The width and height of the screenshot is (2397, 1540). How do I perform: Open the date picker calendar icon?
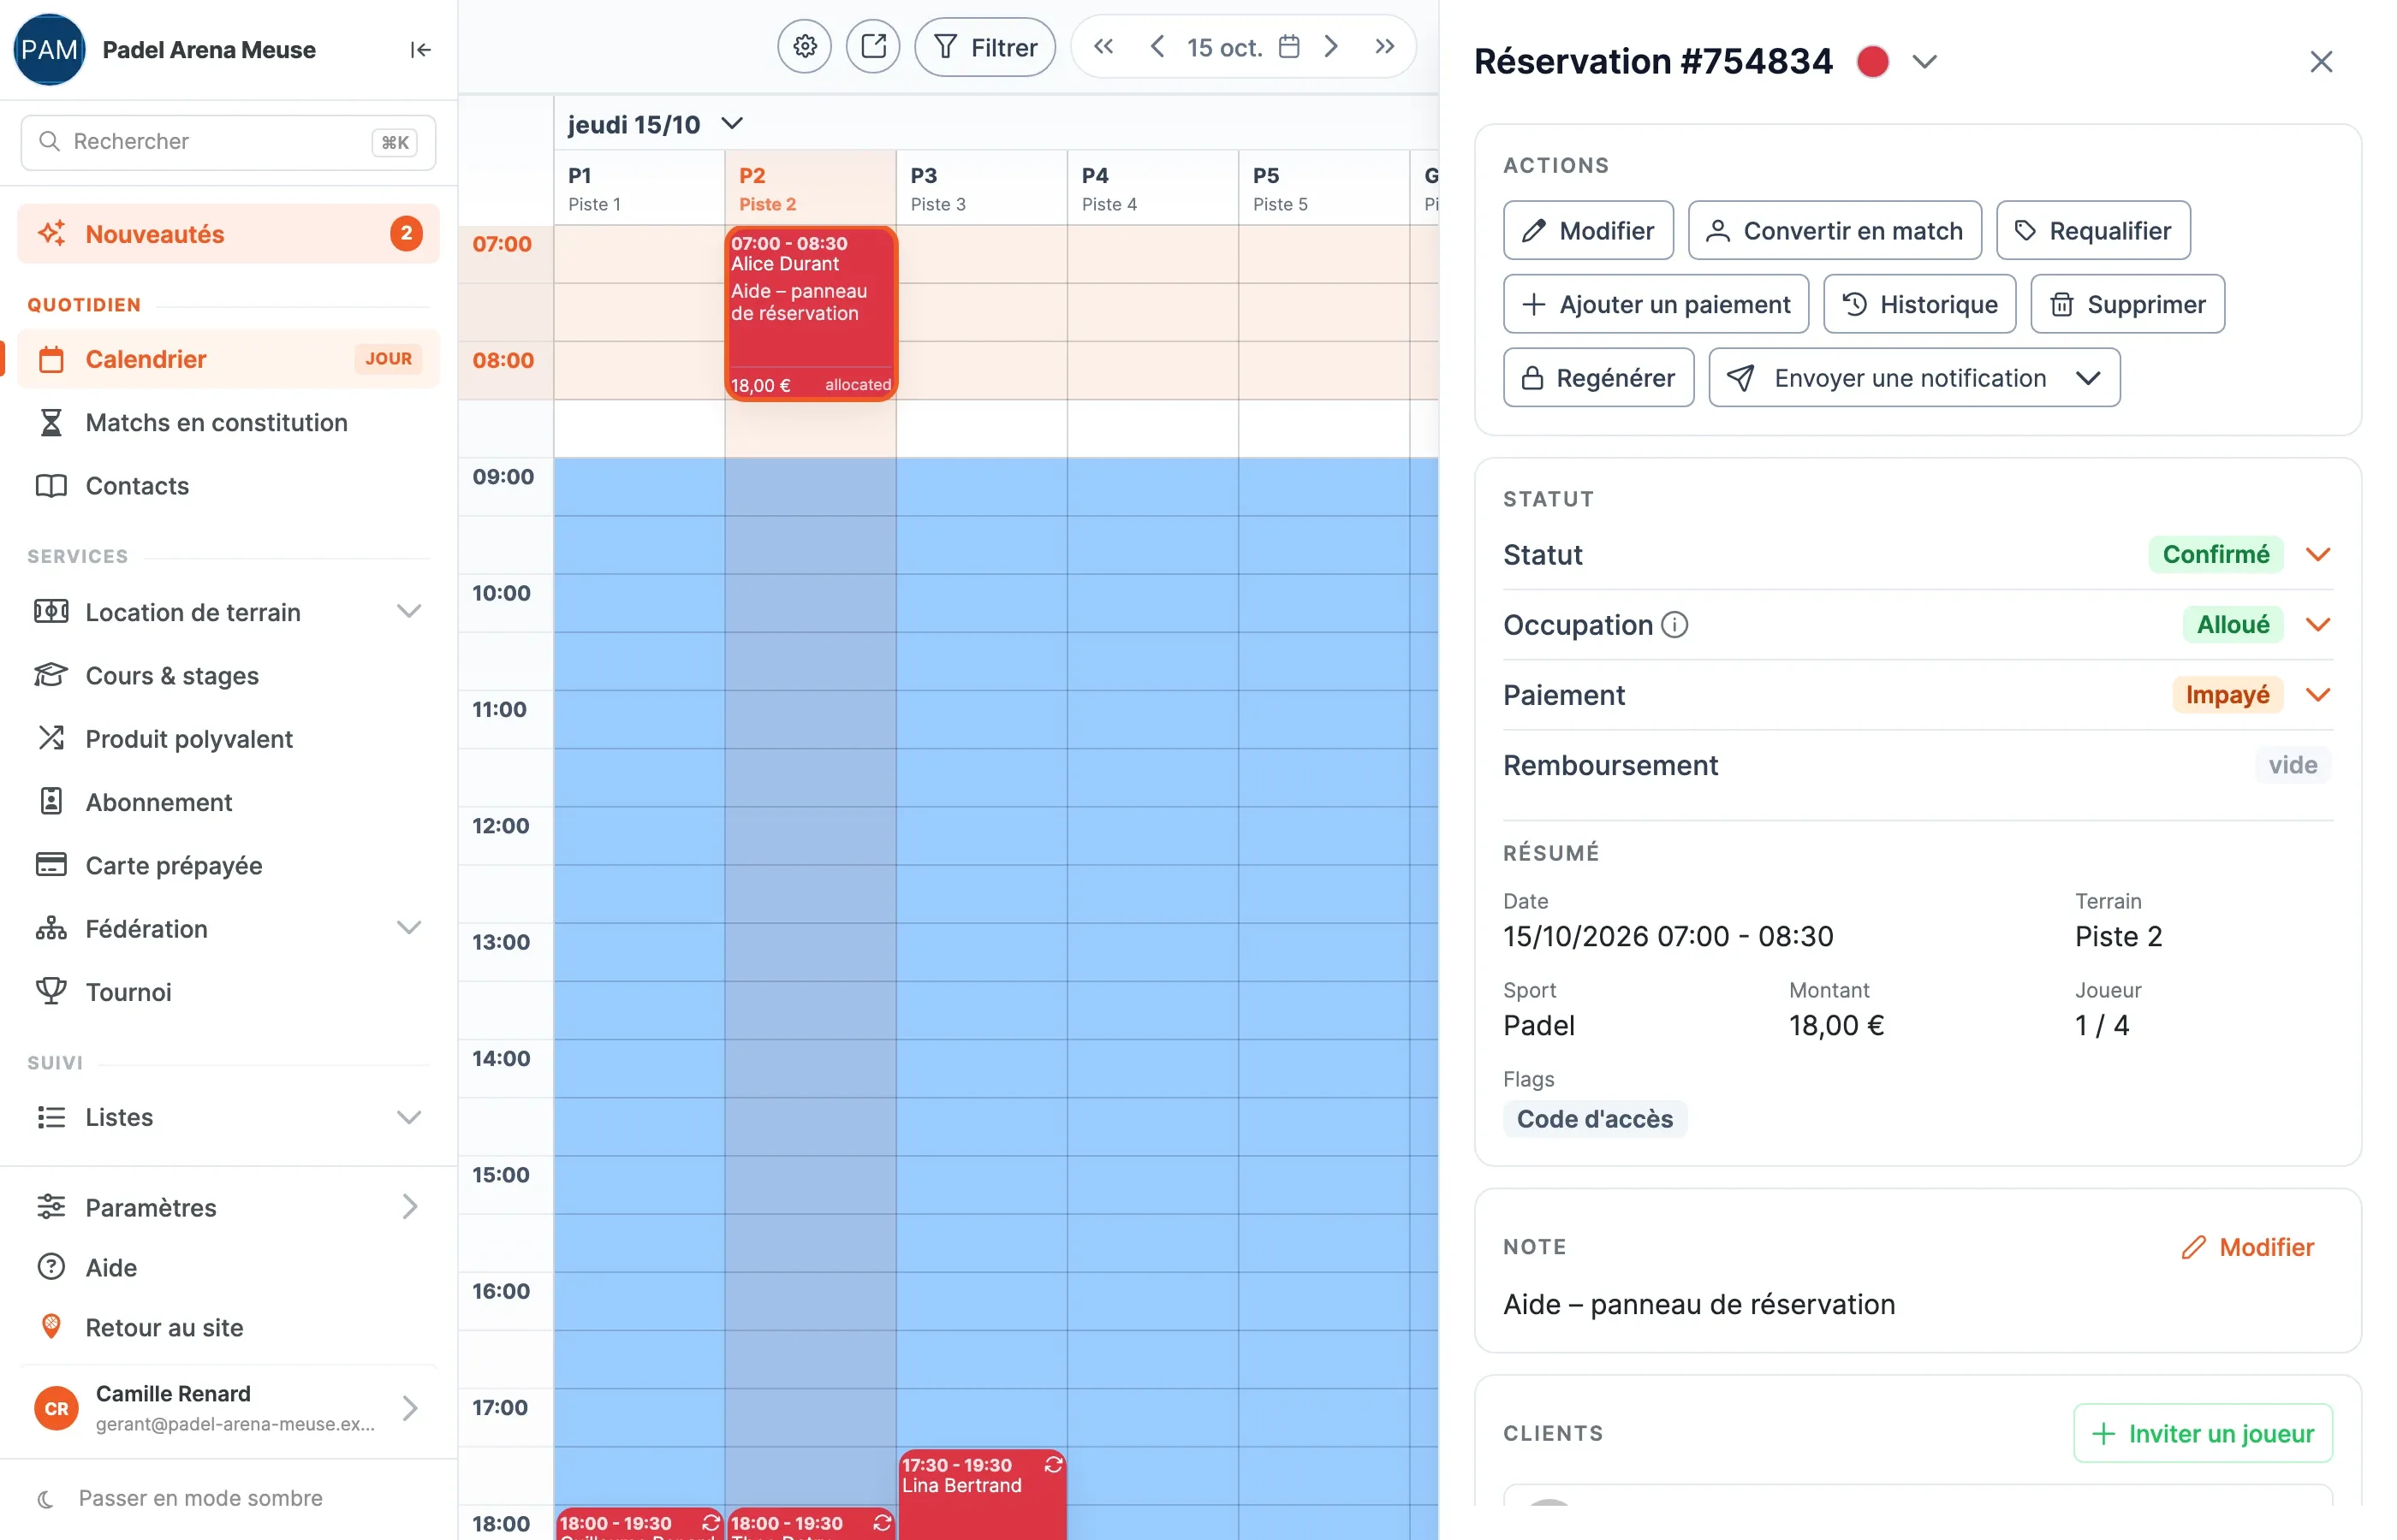coord(1288,46)
